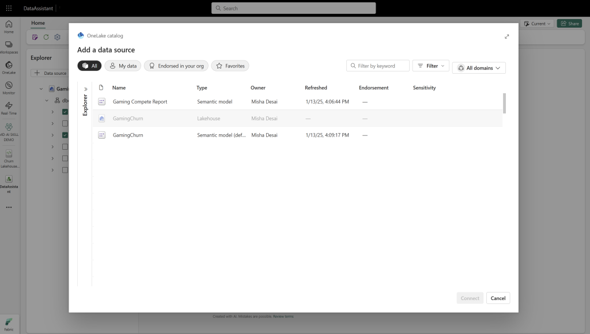Toggle the third checked checkbox in Explorer tree
The height and width of the screenshot is (334, 590).
click(x=65, y=135)
